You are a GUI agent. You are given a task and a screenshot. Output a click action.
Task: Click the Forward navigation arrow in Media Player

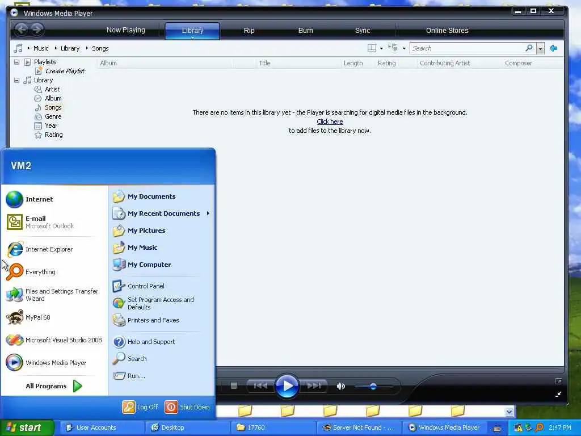tap(37, 30)
